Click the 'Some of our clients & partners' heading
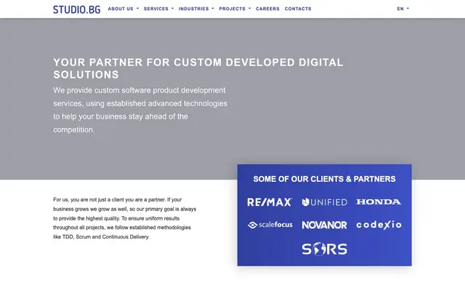The height and width of the screenshot is (291, 465). point(325,179)
